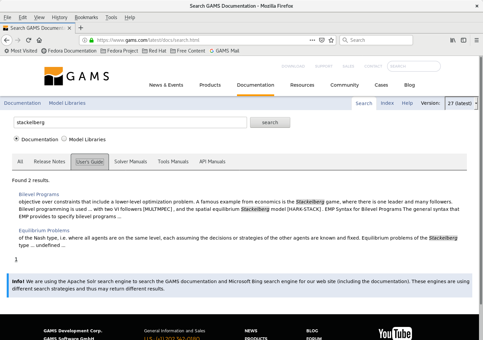Open the Products navigation item
The height and width of the screenshot is (340, 483).
click(x=210, y=85)
